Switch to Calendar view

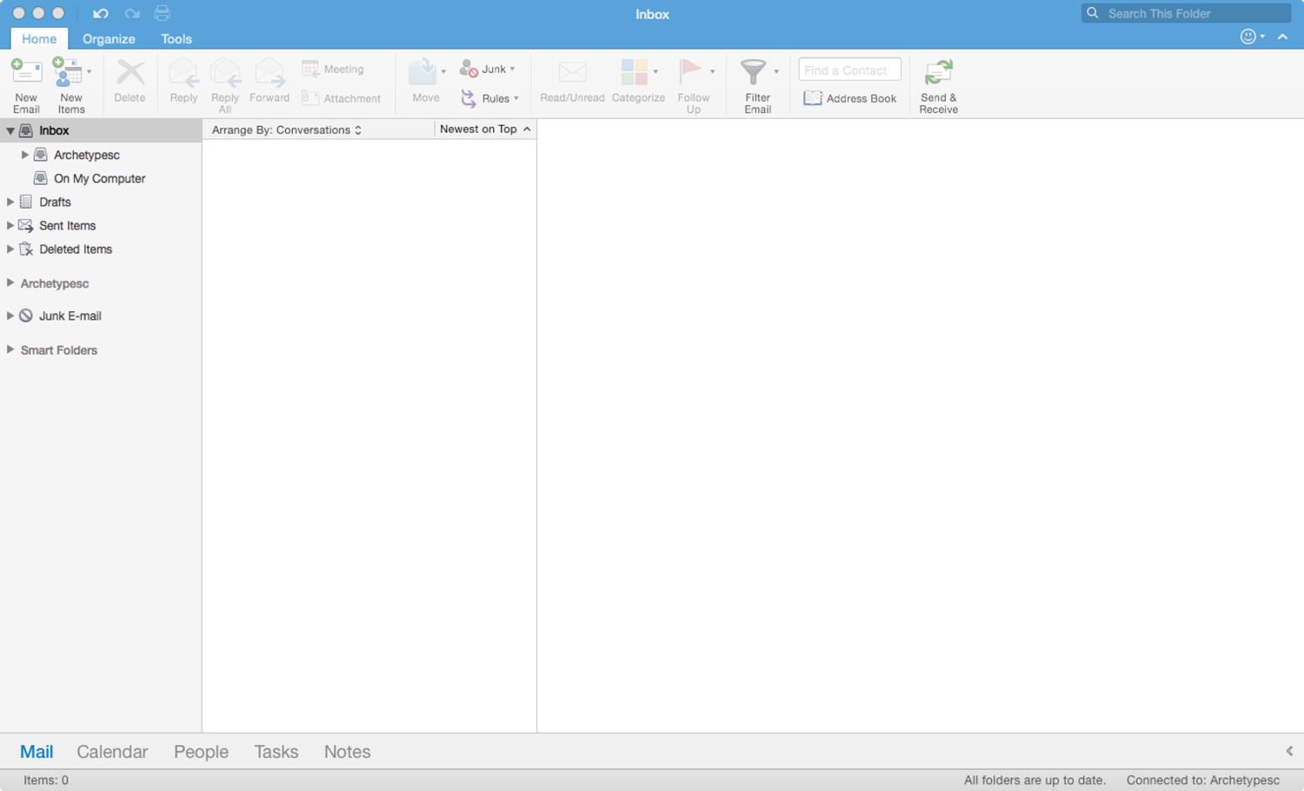(112, 752)
